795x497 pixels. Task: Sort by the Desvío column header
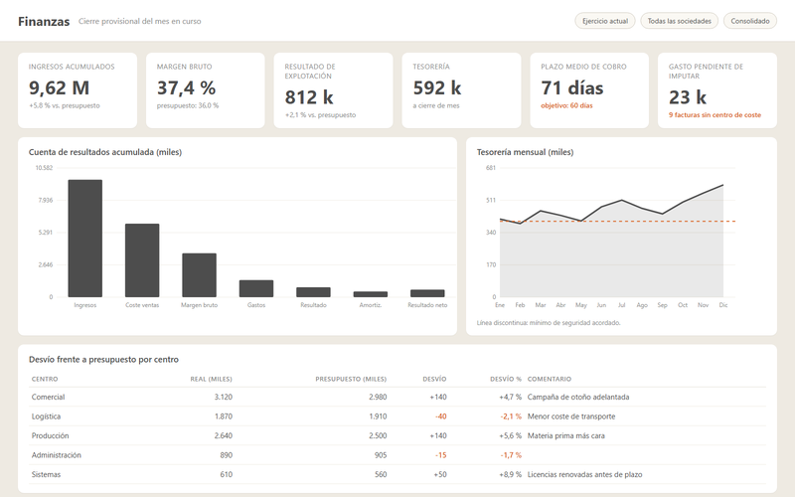(x=434, y=379)
